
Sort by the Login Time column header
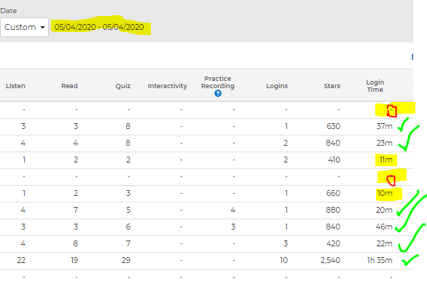375,86
